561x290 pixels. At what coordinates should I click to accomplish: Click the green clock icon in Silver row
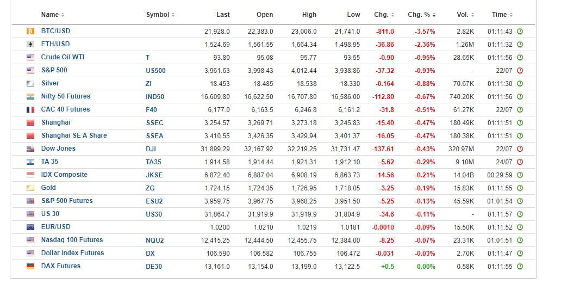[520, 84]
